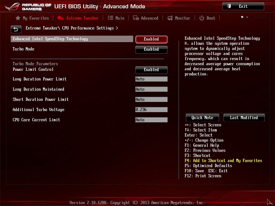The width and height of the screenshot is (275, 206).
Task: Click the Boot power icon
Action: (202, 18)
